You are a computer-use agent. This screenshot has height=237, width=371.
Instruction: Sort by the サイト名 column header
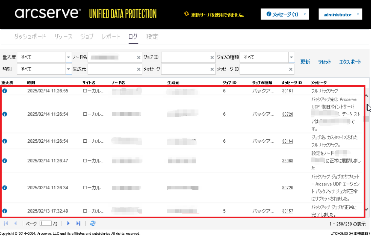tap(89, 83)
